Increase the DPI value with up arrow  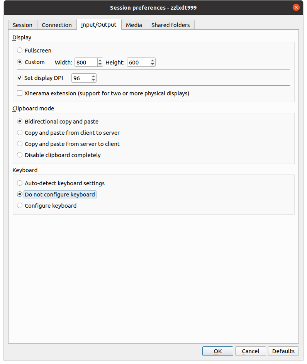click(93, 76)
